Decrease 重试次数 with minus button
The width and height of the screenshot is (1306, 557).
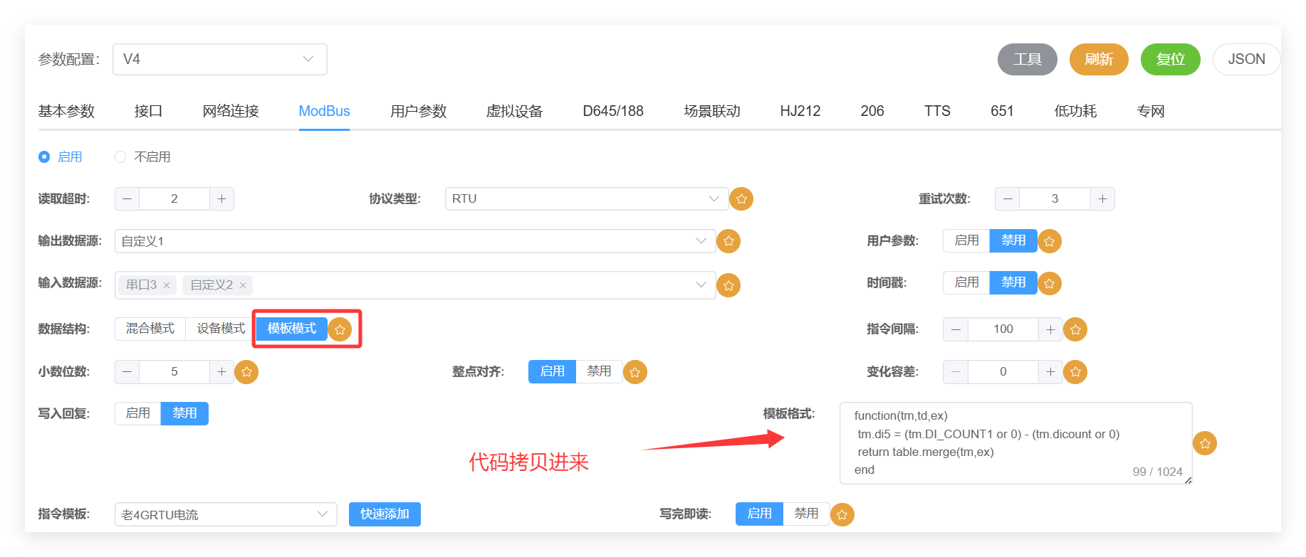tap(1007, 198)
